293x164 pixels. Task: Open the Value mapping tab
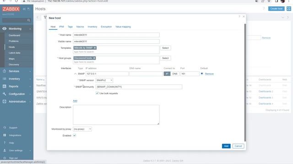point(123,27)
